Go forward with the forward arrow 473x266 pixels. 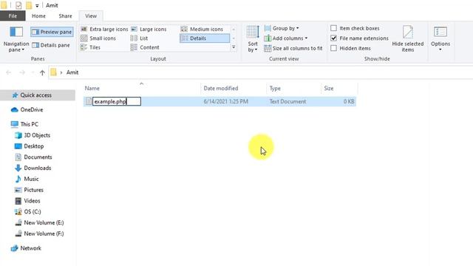coord(22,72)
